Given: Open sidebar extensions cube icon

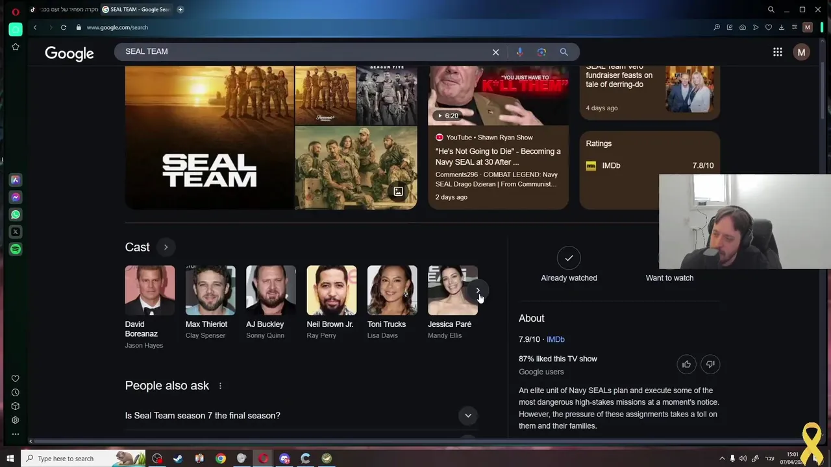Looking at the screenshot, I should [x=16, y=406].
